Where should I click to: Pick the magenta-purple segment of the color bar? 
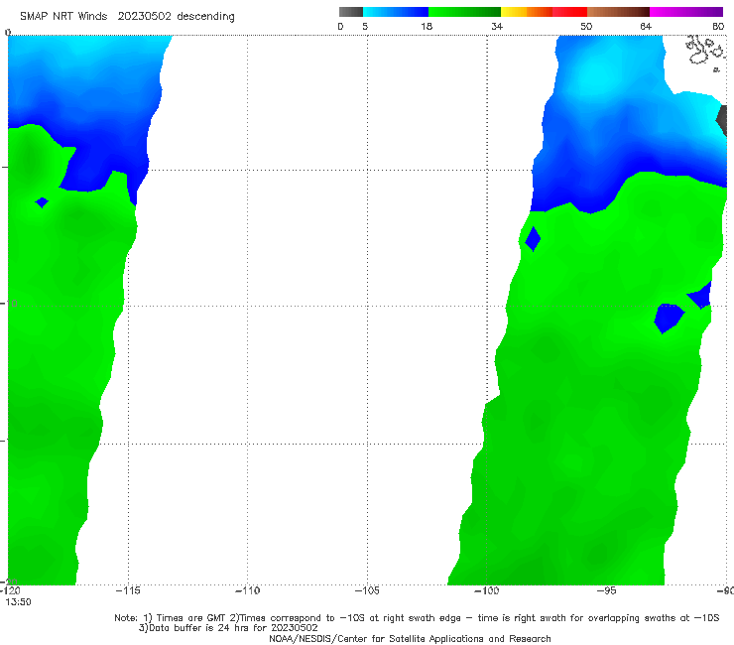click(x=686, y=12)
